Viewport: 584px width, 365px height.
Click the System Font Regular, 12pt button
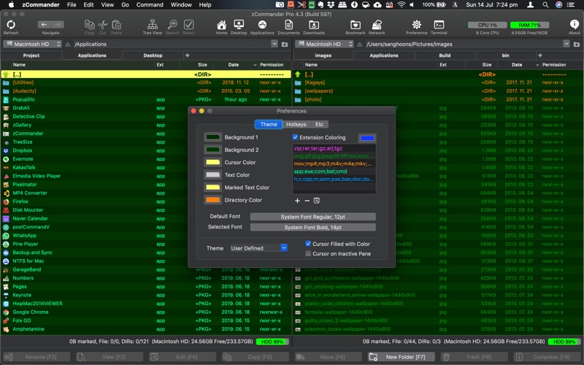point(312,217)
